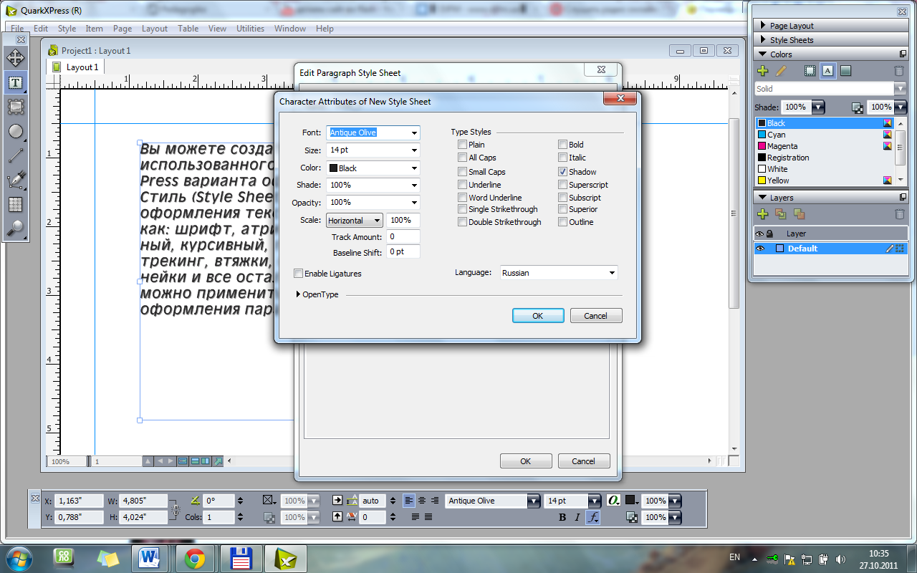Click Cancel in Character Attributes dialog
The height and width of the screenshot is (573, 917).
pos(595,316)
